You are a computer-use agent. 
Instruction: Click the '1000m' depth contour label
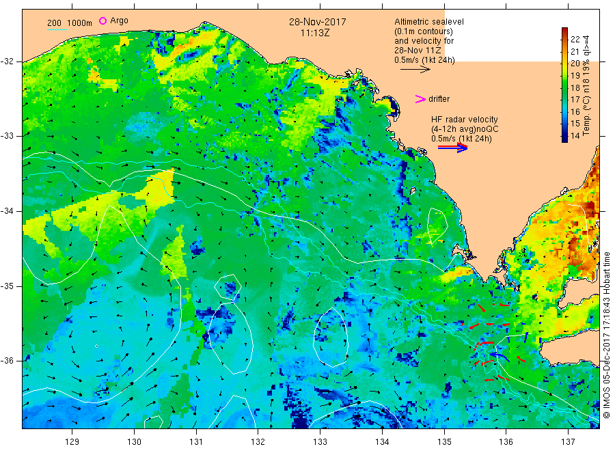(79, 23)
